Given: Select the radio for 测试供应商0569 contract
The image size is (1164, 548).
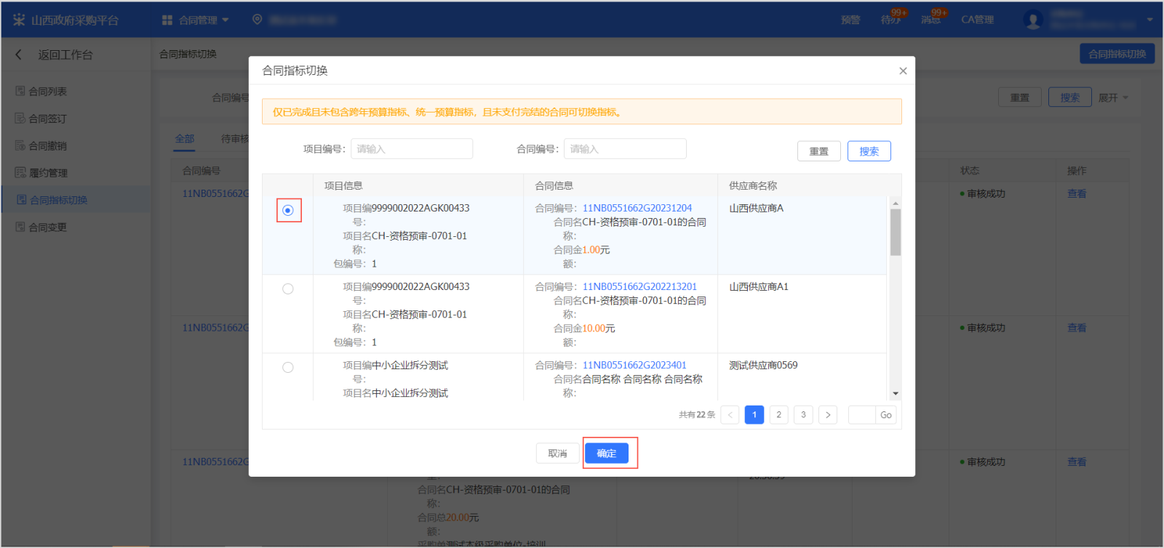Looking at the screenshot, I should tap(288, 368).
